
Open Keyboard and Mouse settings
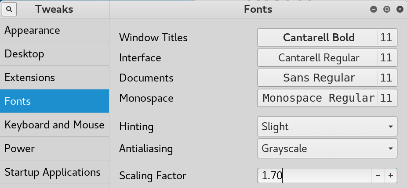pos(55,125)
